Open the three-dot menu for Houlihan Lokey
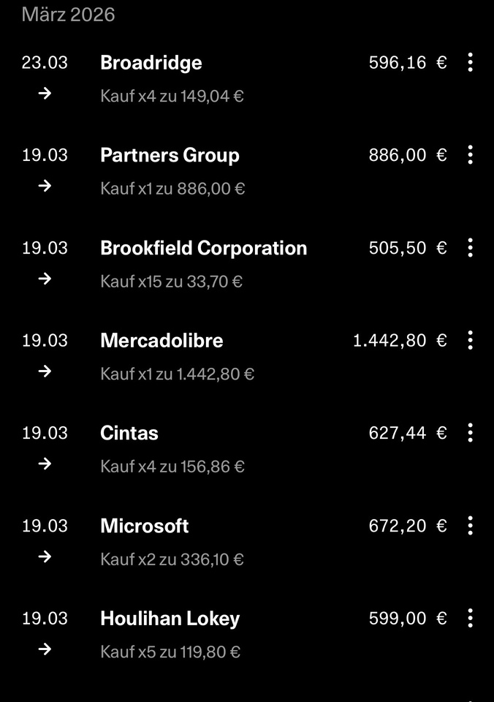The width and height of the screenshot is (494, 702). tap(470, 618)
